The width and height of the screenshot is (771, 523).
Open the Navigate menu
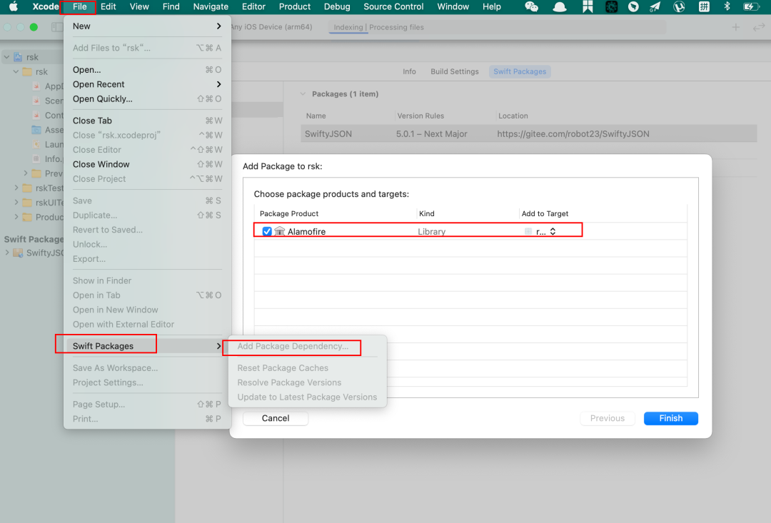pos(211,6)
